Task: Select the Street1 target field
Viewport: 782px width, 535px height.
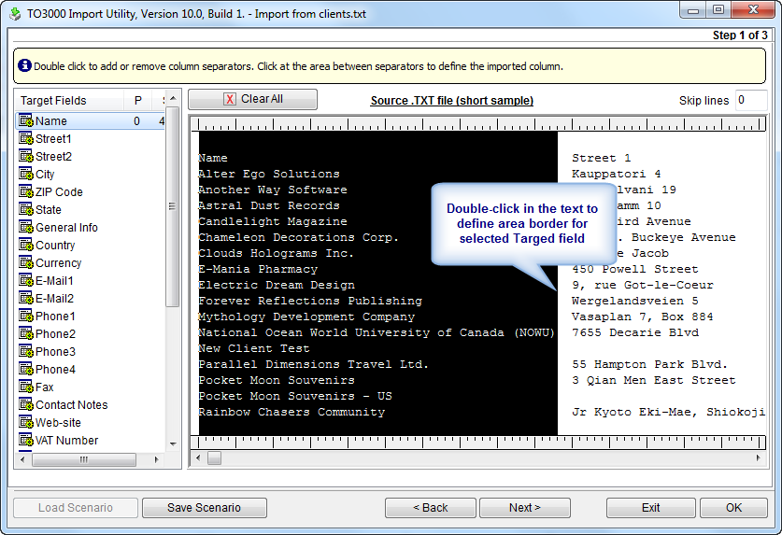Action: [x=53, y=138]
